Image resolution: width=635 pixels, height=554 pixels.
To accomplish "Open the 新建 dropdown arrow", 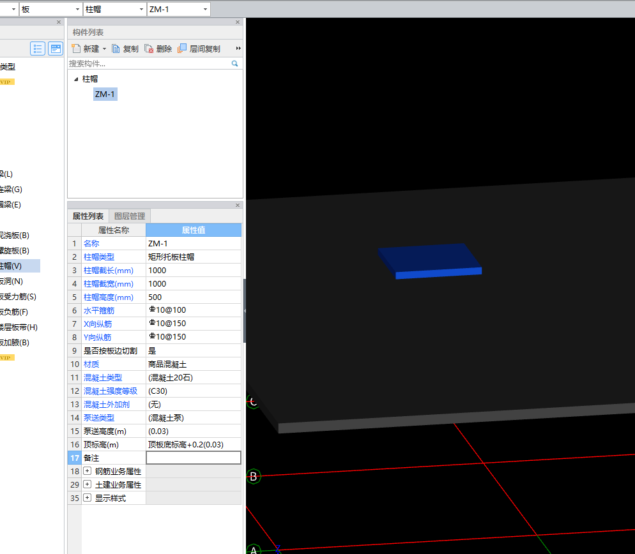I will pos(104,49).
